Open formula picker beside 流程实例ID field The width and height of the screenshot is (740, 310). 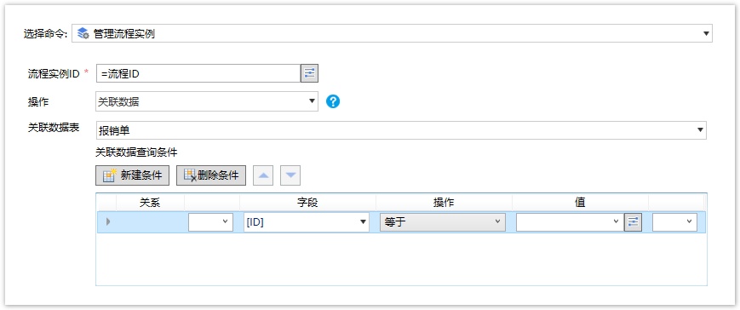(x=310, y=73)
